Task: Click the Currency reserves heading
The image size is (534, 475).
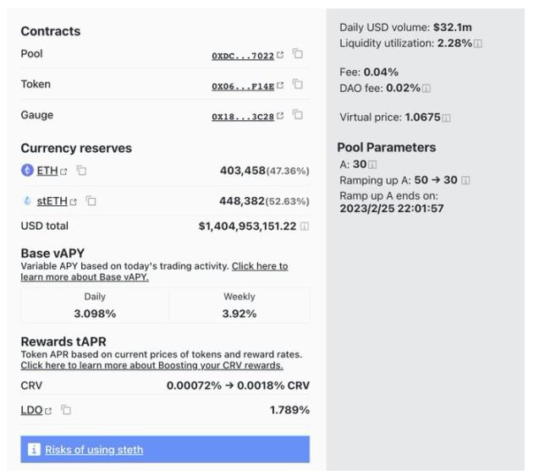Action: point(76,148)
